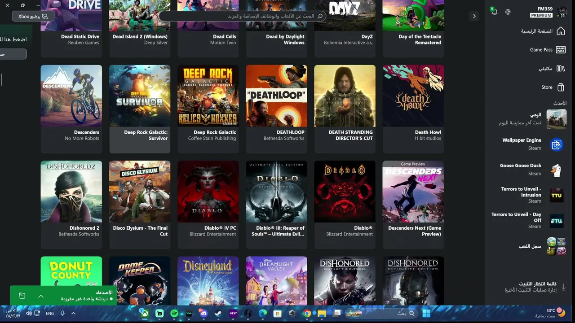Open the home page icon in sidebar
575x323 pixels.
(x=561, y=31)
